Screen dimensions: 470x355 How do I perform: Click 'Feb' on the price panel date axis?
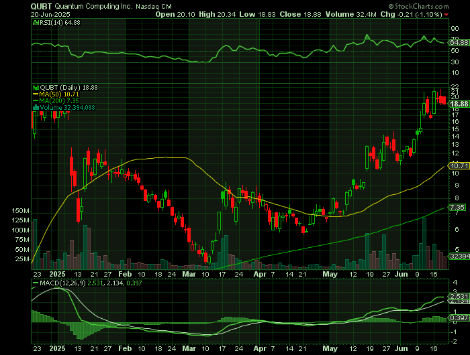[125, 274]
